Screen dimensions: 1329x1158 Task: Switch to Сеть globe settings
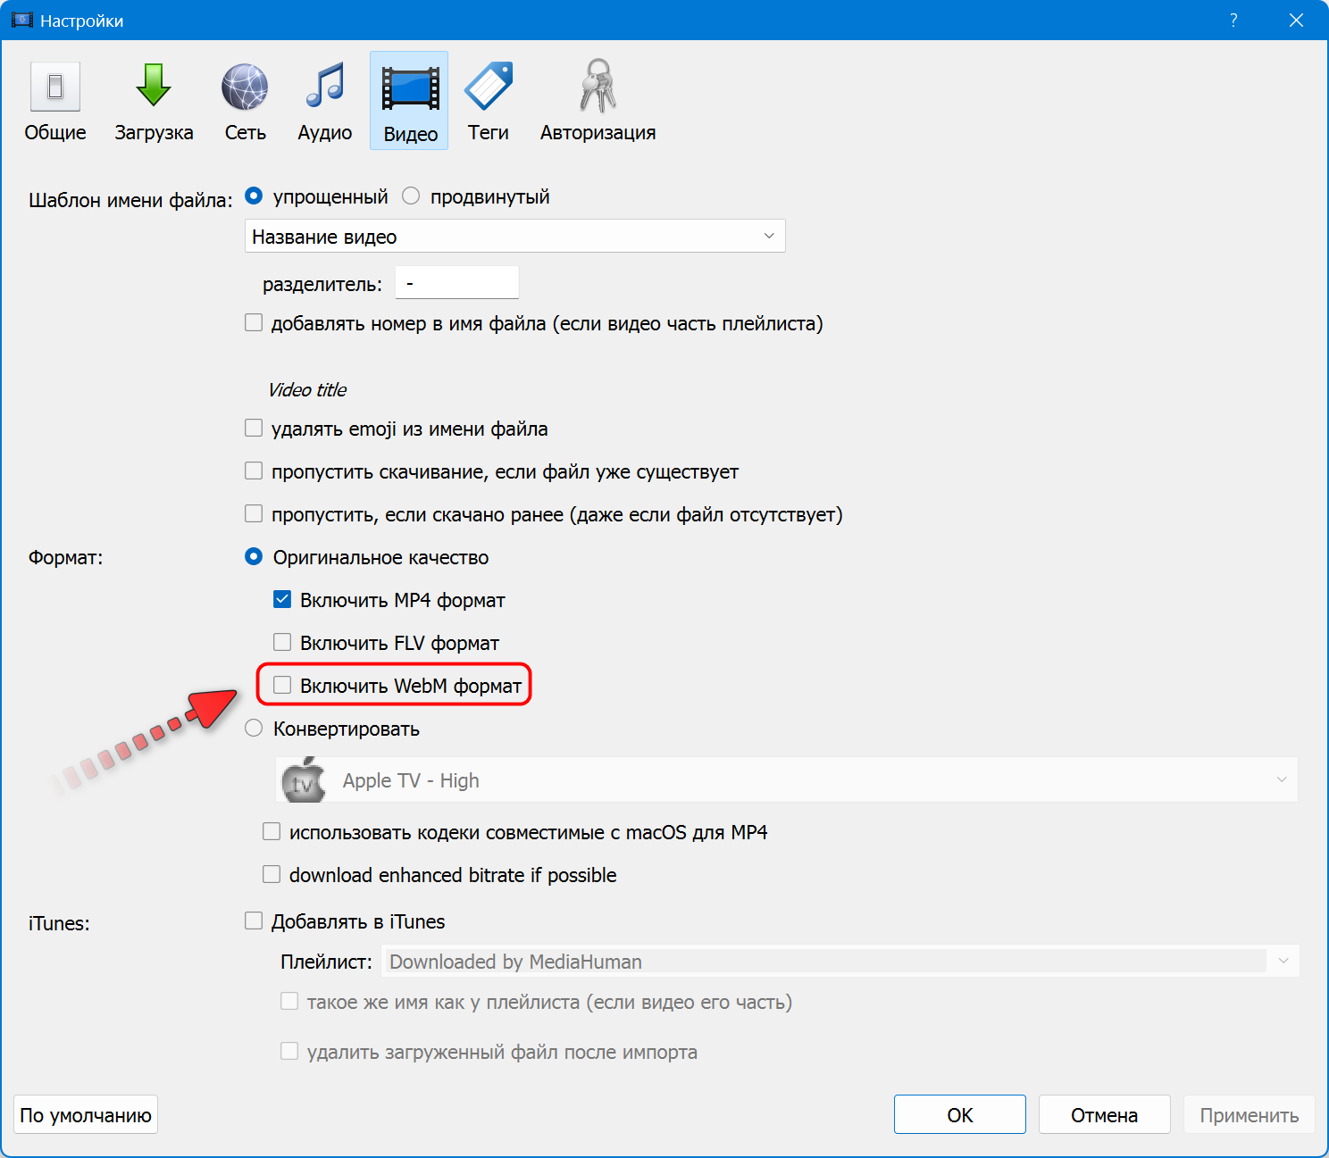tap(245, 101)
